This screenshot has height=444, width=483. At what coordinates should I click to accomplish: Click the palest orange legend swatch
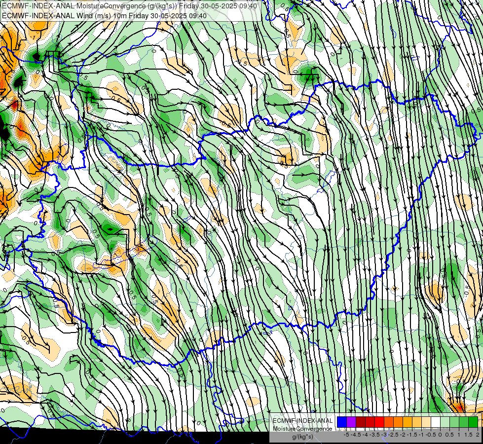click(426, 422)
